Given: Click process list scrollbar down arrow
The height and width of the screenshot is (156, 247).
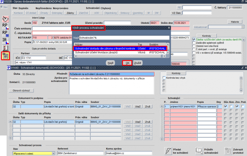Looking at the screenshot, I should coord(168,53).
